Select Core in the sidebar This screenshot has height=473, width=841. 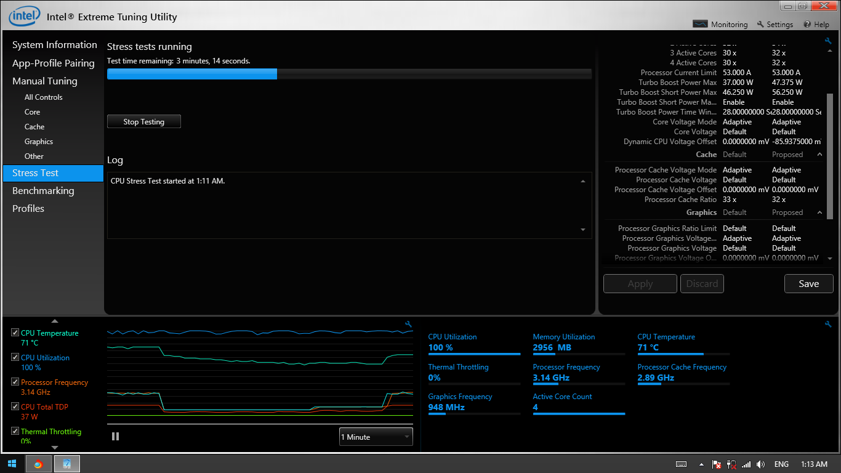pos(33,112)
